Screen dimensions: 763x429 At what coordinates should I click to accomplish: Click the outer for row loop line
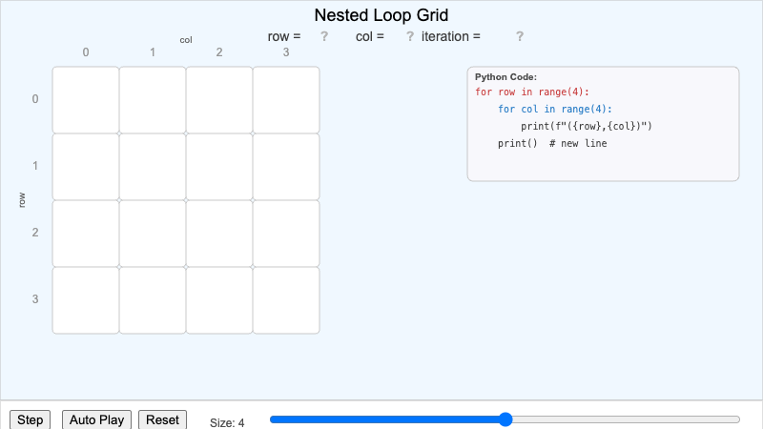pyautogui.click(x=532, y=92)
